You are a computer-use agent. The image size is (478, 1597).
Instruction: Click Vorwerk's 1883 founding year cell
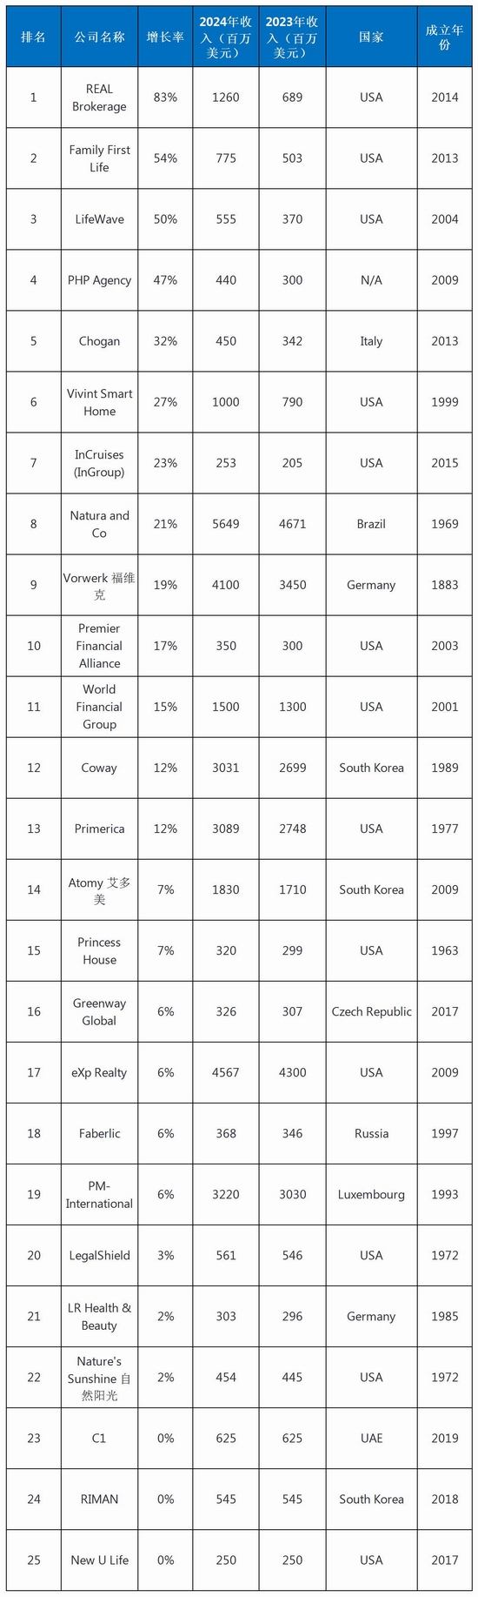pyautogui.click(x=444, y=585)
